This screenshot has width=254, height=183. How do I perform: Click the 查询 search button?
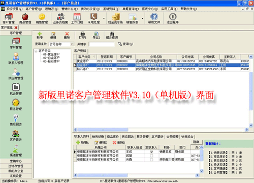click(x=125, y=44)
